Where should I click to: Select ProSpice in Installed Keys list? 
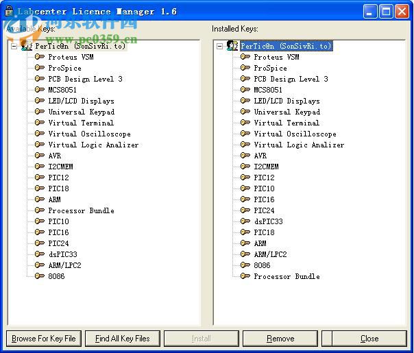point(270,68)
